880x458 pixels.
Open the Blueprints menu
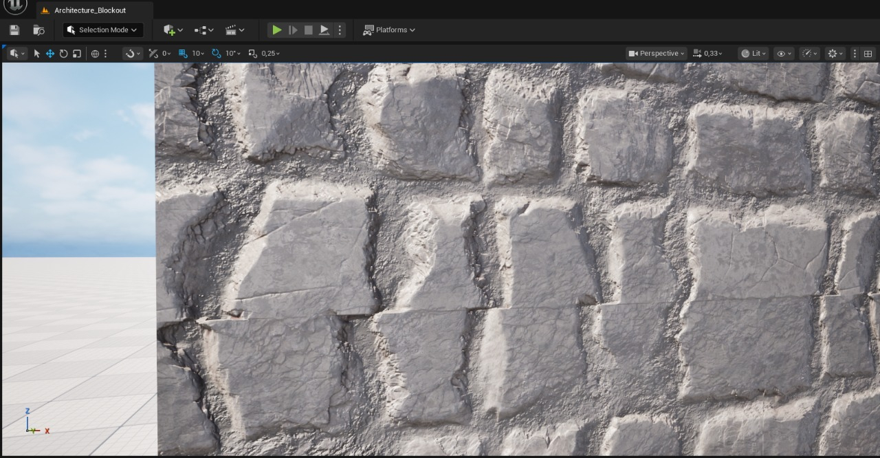point(203,30)
